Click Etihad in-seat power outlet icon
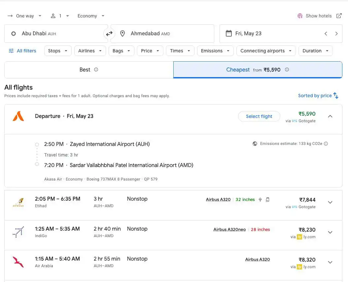This screenshot has height=282, width=348. coord(260,200)
